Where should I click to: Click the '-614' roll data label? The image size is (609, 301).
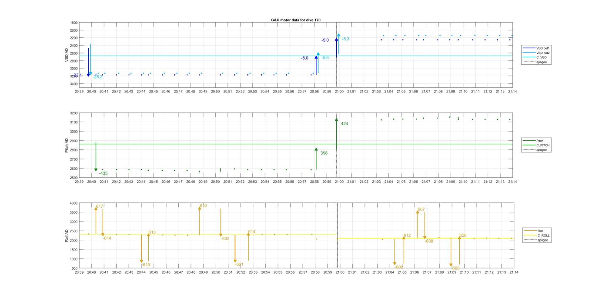coord(107,238)
